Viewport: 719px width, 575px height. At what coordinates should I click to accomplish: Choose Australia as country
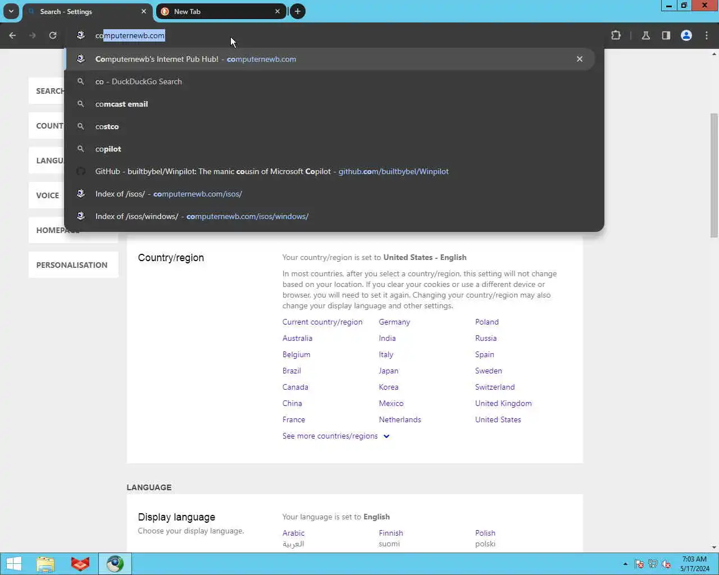pos(297,338)
